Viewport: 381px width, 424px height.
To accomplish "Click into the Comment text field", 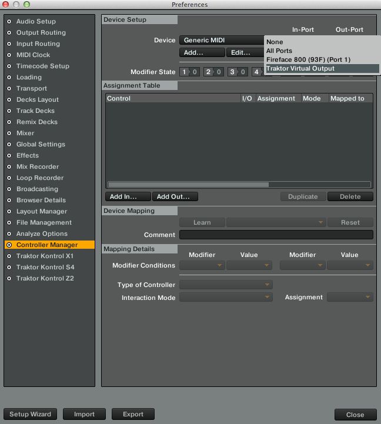I will 276,235.
